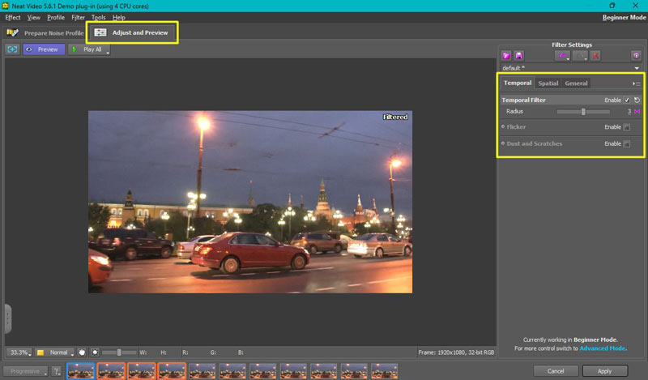The width and height of the screenshot is (648, 380).
Task: Save filter preset with the floppy disk icon
Action: [x=519, y=56]
